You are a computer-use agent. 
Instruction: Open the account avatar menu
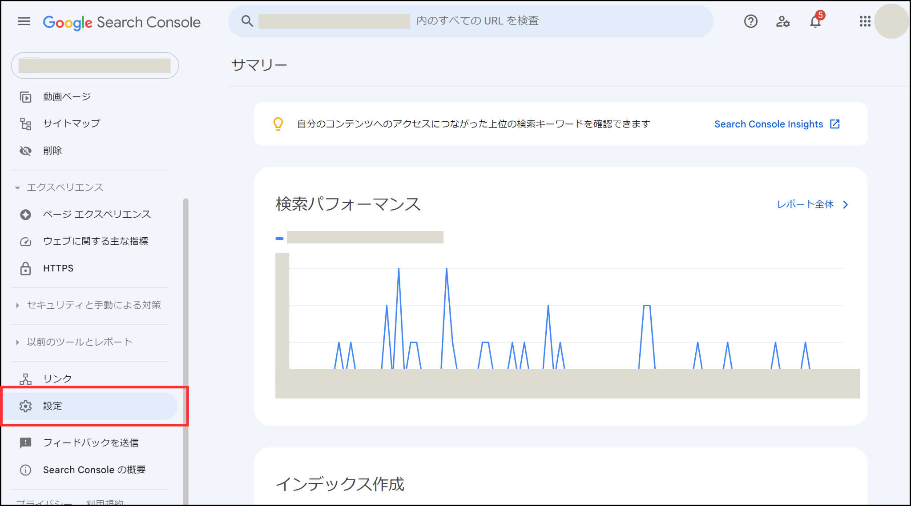tap(891, 21)
